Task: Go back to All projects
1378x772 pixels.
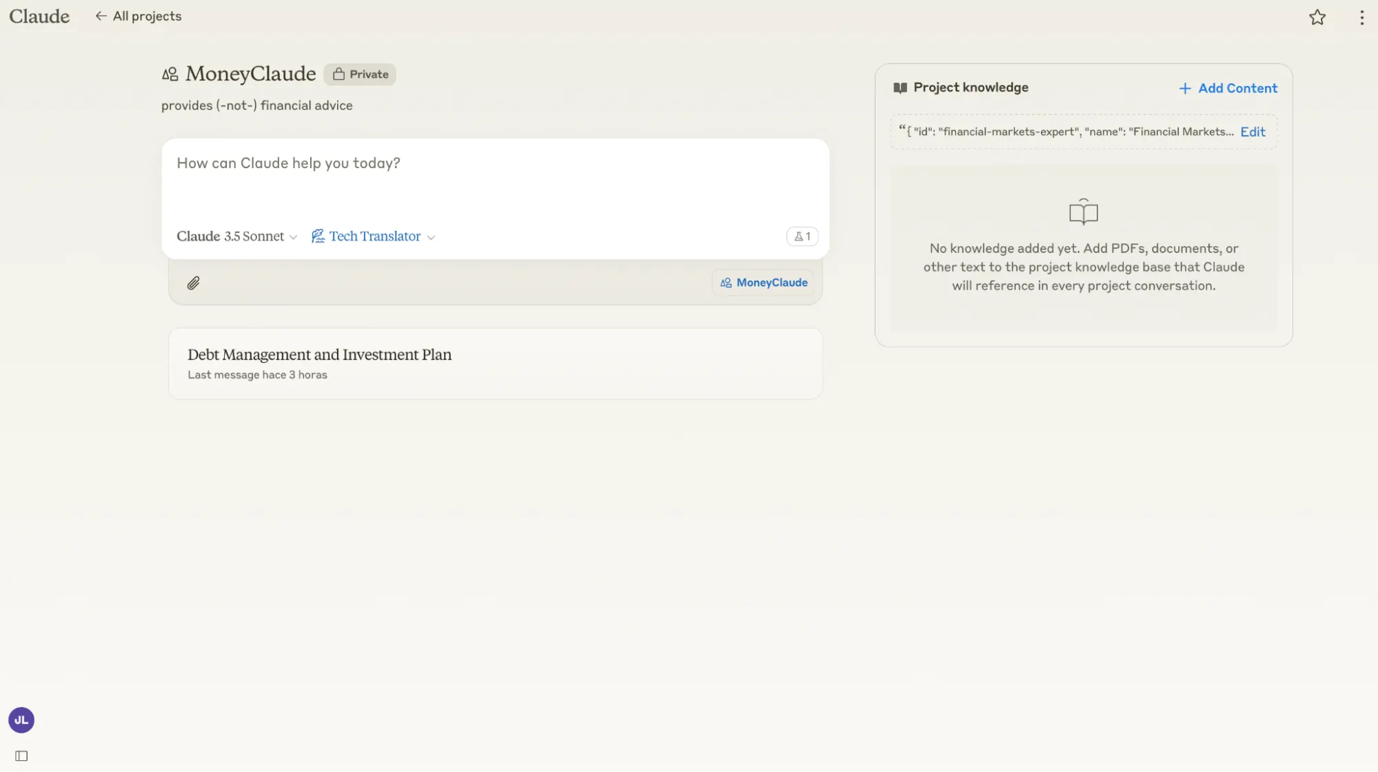Action: coord(139,16)
